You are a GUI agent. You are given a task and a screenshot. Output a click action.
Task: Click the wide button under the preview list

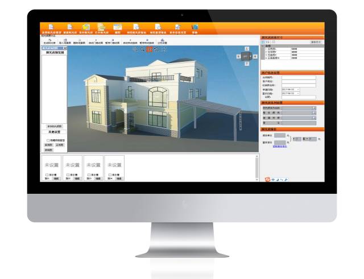pyautogui.click(x=55, y=126)
